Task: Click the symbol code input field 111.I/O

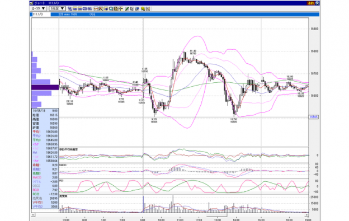Action: click(41, 14)
